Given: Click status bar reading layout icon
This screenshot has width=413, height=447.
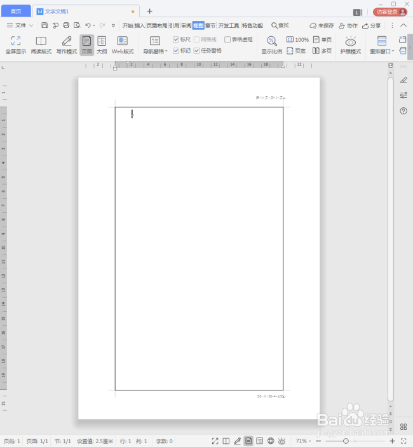Looking at the screenshot, I should point(226,441).
